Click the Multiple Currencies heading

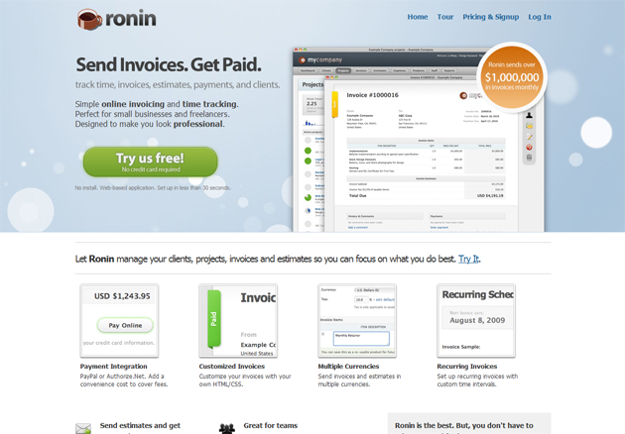[x=348, y=367]
